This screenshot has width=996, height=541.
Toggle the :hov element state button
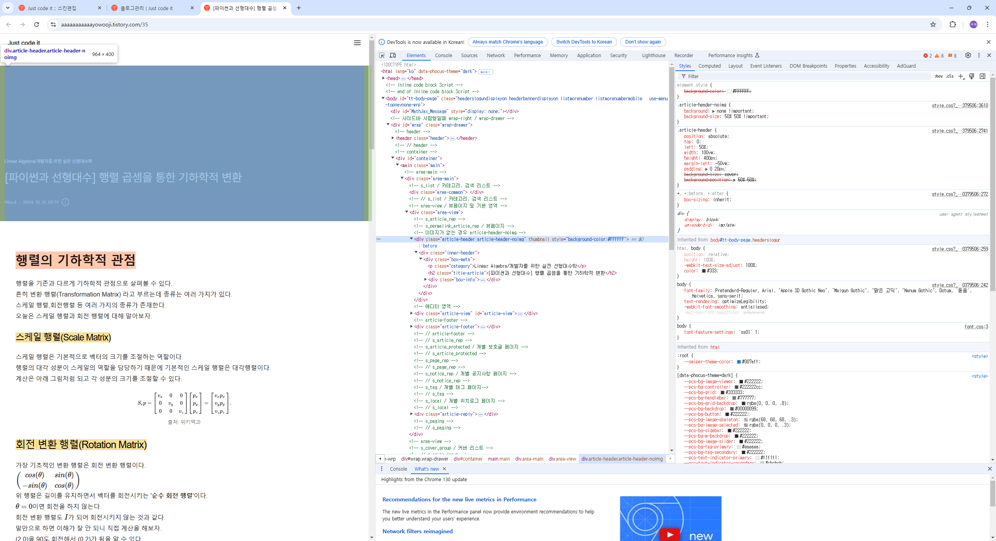(x=938, y=76)
